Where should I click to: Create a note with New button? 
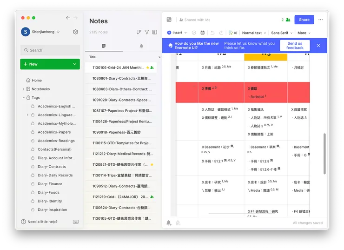50,64
